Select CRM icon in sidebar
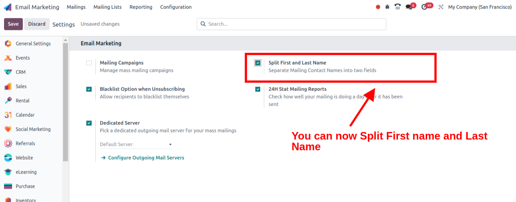This screenshot has width=516, height=202. pyautogui.click(x=8, y=72)
